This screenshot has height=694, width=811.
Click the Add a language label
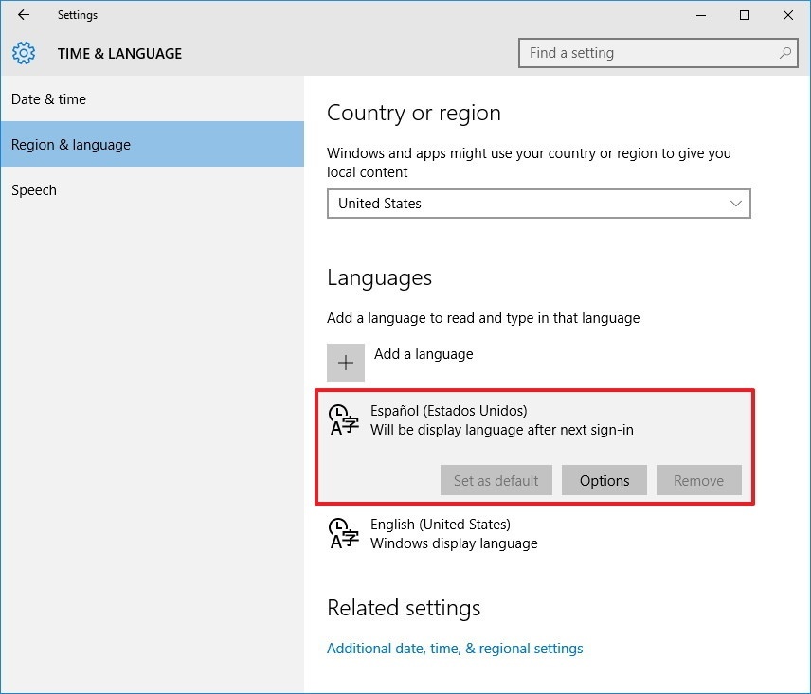(424, 354)
